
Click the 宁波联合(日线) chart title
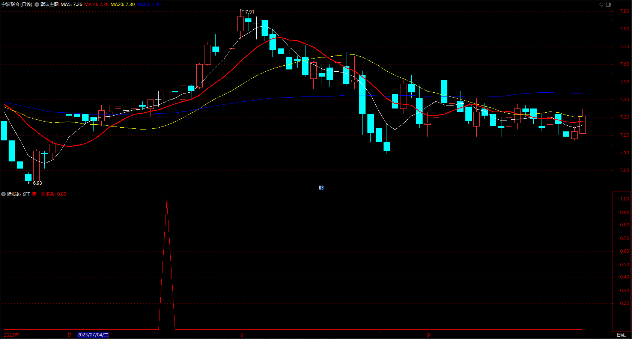(17, 5)
